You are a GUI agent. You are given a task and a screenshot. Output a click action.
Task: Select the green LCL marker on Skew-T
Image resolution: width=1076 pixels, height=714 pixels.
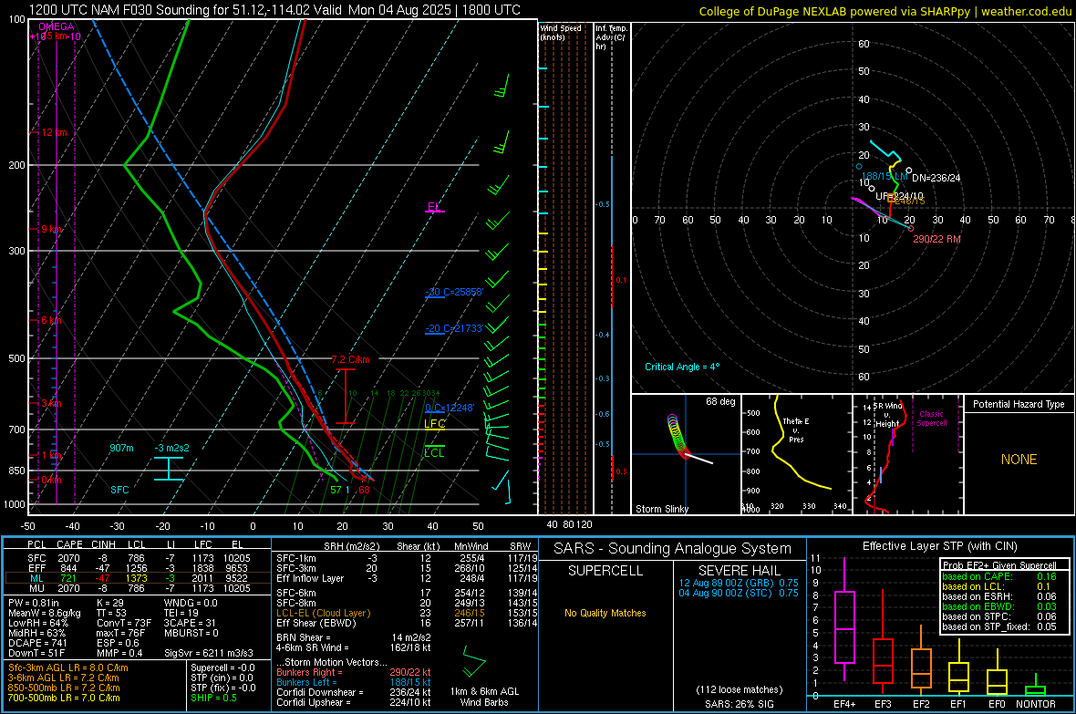[x=434, y=453]
